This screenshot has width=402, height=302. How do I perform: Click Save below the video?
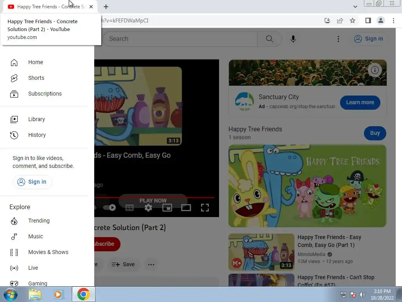[124, 265]
